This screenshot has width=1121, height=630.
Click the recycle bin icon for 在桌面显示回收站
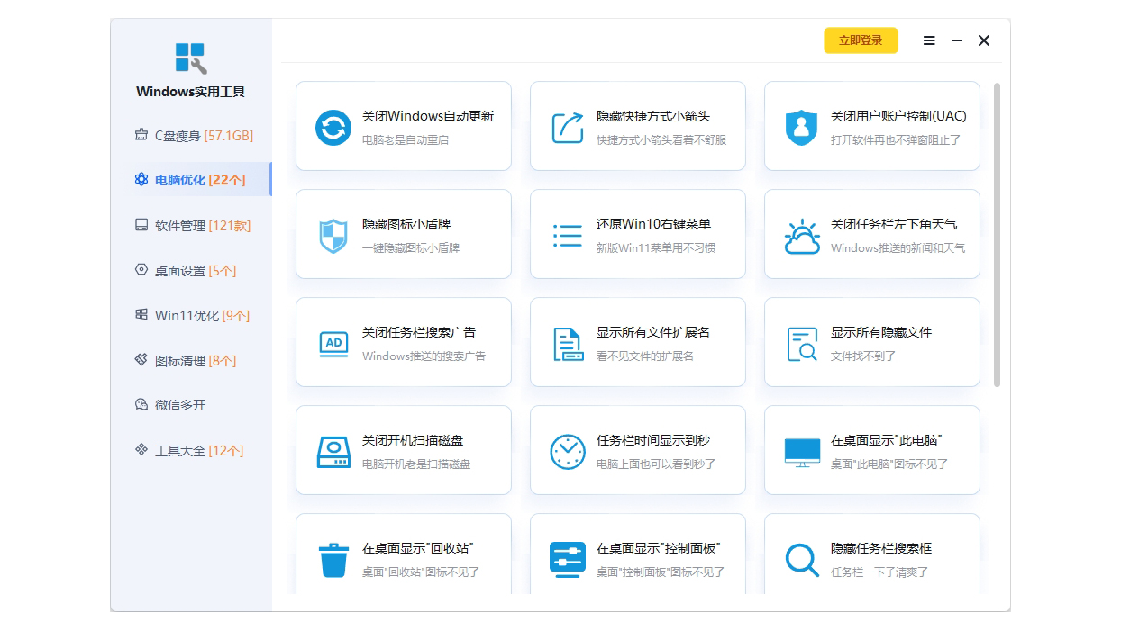pos(333,559)
